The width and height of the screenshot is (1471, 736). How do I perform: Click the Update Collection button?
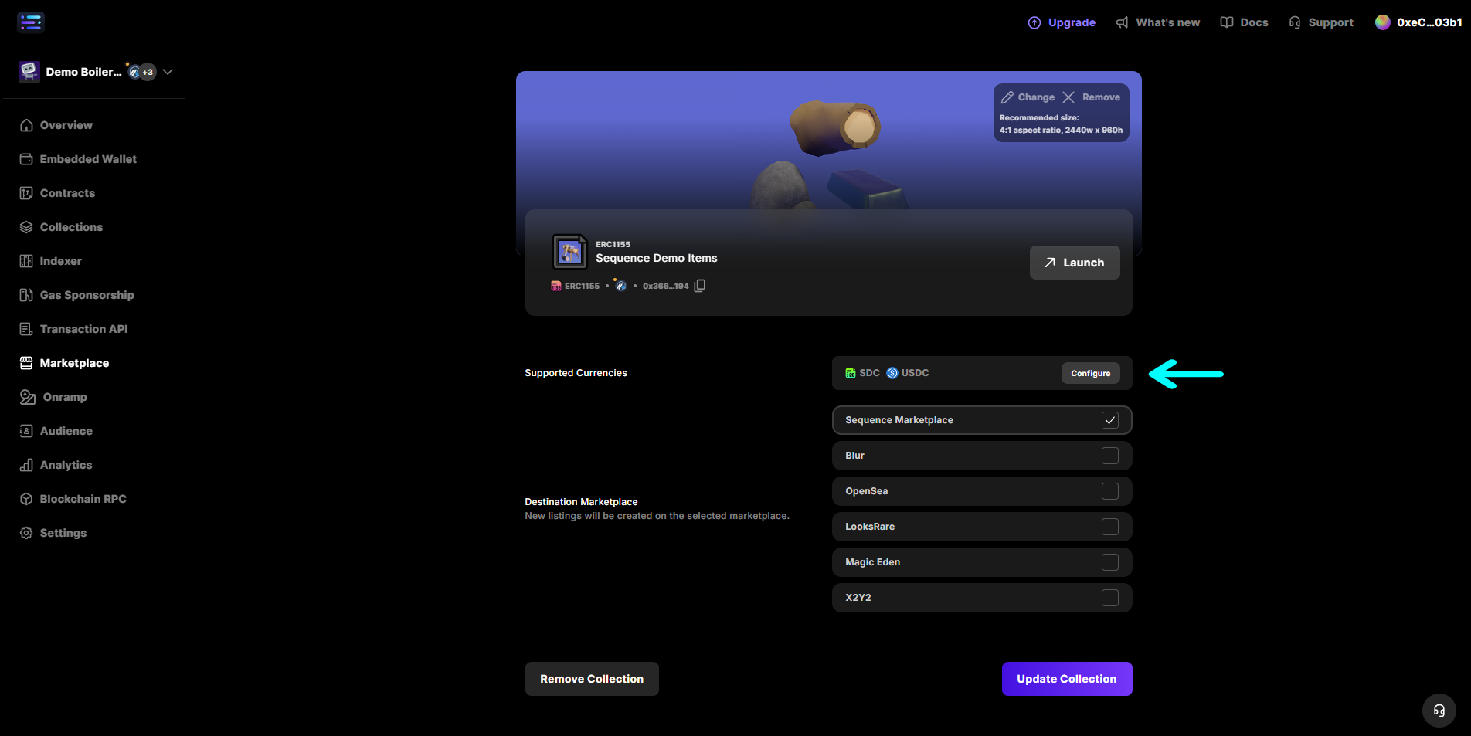point(1067,679)
